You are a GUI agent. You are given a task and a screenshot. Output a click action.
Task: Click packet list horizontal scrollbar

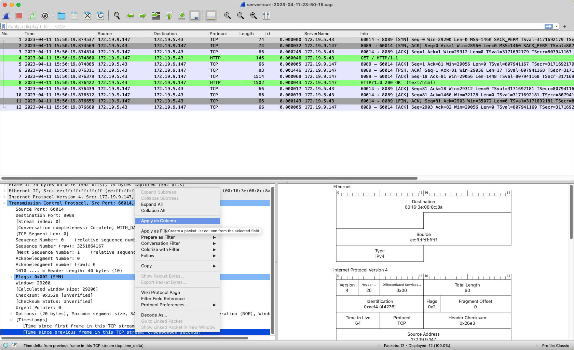(209, 178)
